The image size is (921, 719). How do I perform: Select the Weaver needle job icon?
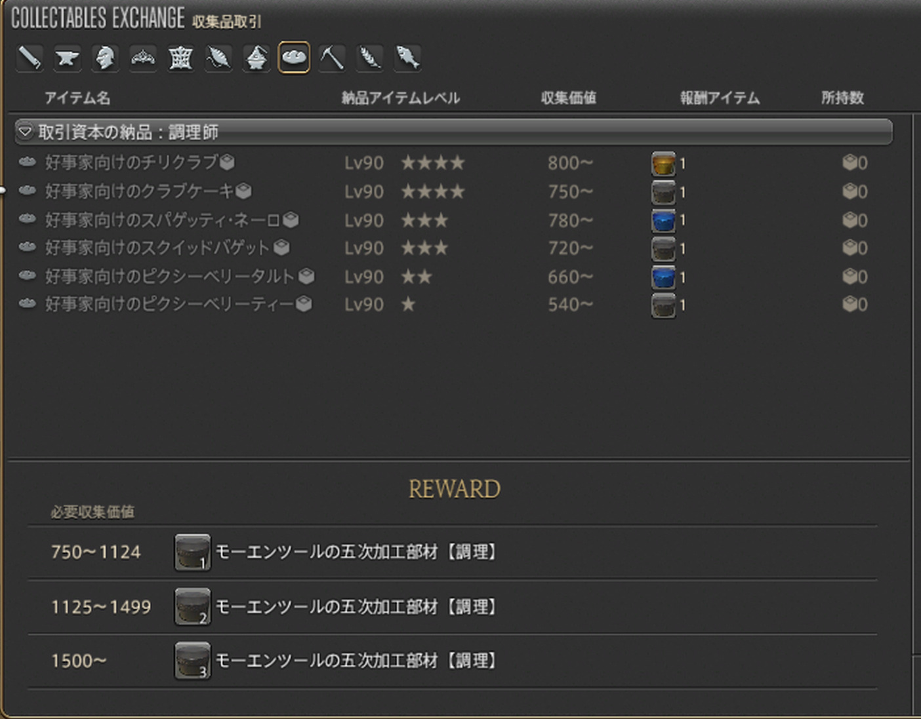click(x=218, y=58)
